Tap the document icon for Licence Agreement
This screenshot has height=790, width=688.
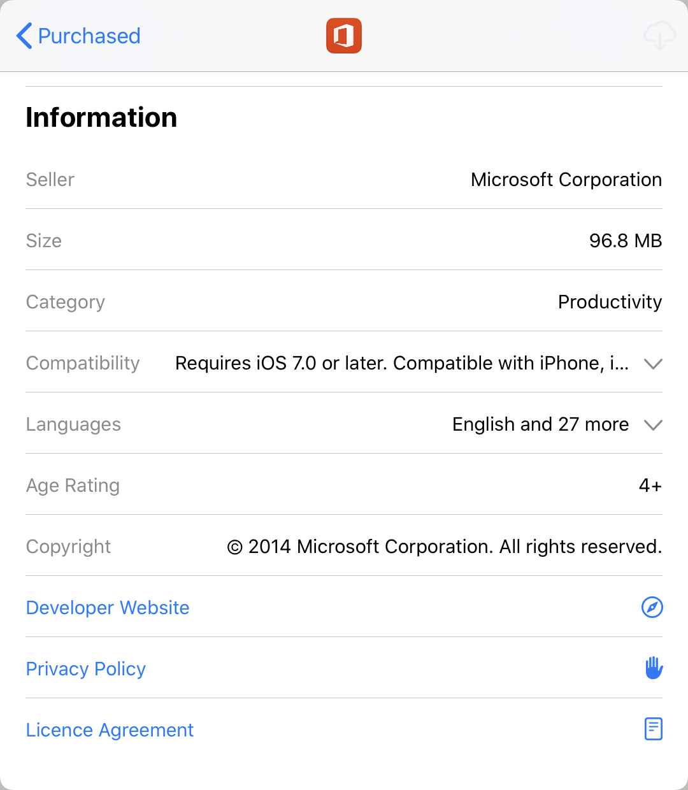tap(654, 729)
